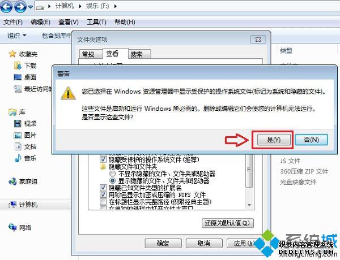Uncheck 隐藏已知文件类型的扩展名 checkbox

(x=103, y=188)
